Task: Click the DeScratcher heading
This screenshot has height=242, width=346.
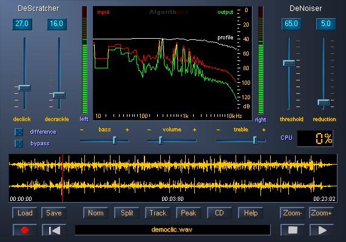Action: [38, 8]
